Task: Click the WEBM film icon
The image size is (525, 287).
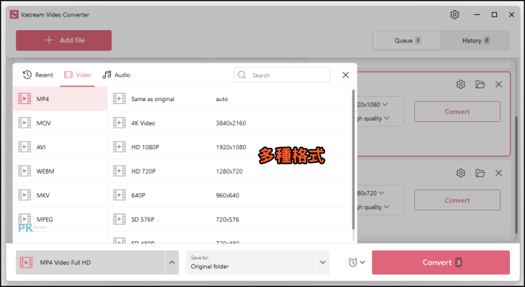Action: pos(24,171)
